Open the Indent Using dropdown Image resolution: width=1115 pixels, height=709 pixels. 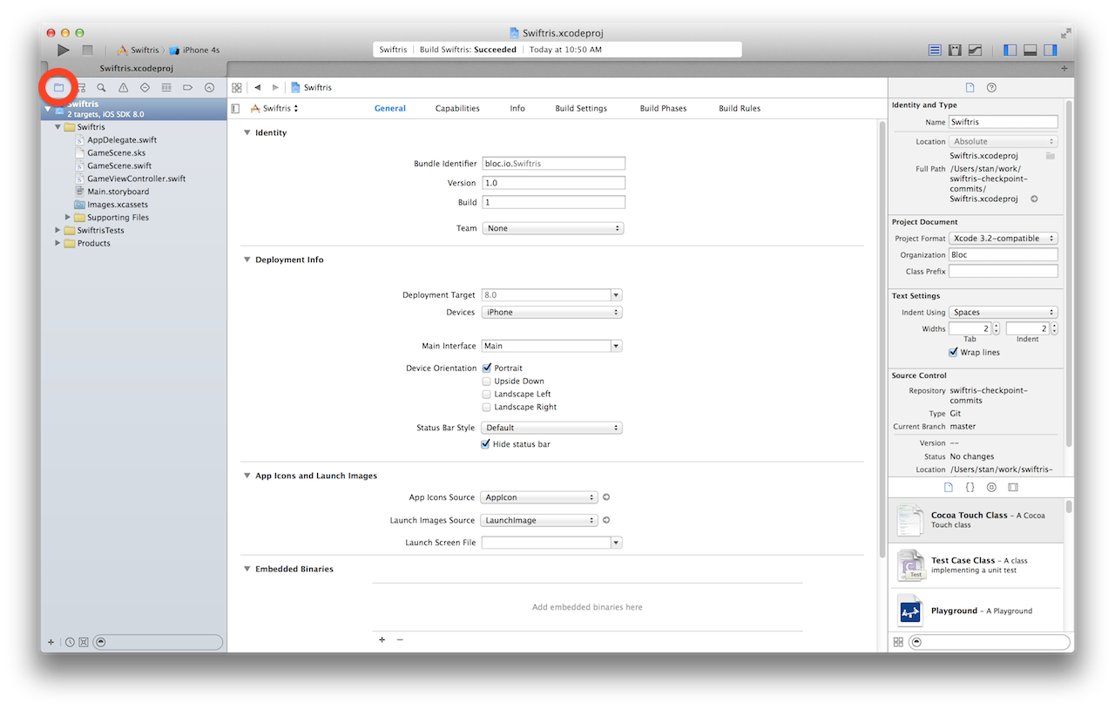[x=1003, y=313]
